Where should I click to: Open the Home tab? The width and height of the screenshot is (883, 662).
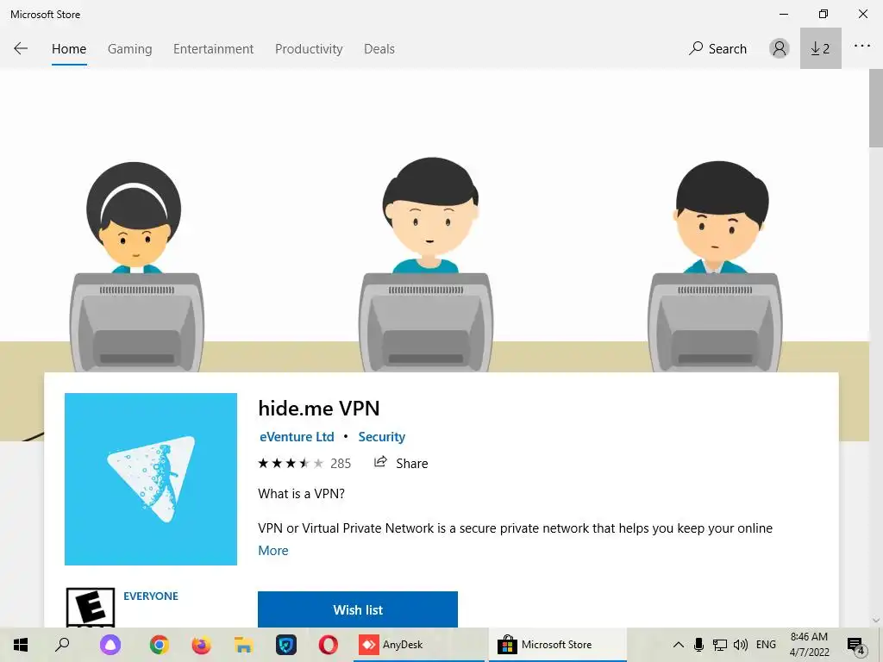[x=69, y=49]
